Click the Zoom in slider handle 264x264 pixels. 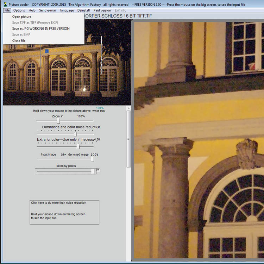(x=58, y=121)
